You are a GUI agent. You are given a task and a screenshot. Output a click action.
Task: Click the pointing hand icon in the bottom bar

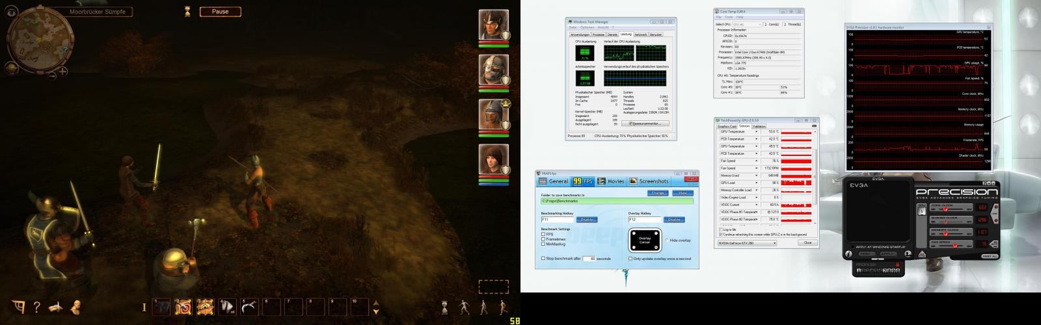(x=56, y=307)
